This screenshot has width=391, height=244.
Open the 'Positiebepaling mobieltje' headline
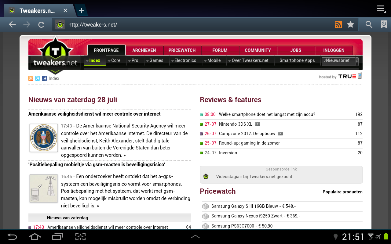tap(97, 164)
